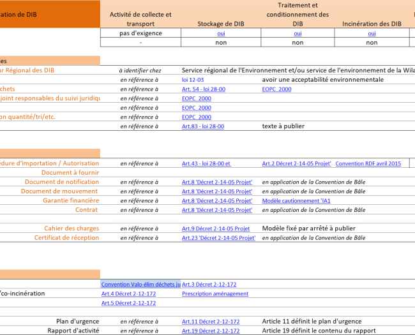The height and width of the screenshot is (335, 415).
Task: Open the 'Prescription aménagement' link
Action: 215,294
